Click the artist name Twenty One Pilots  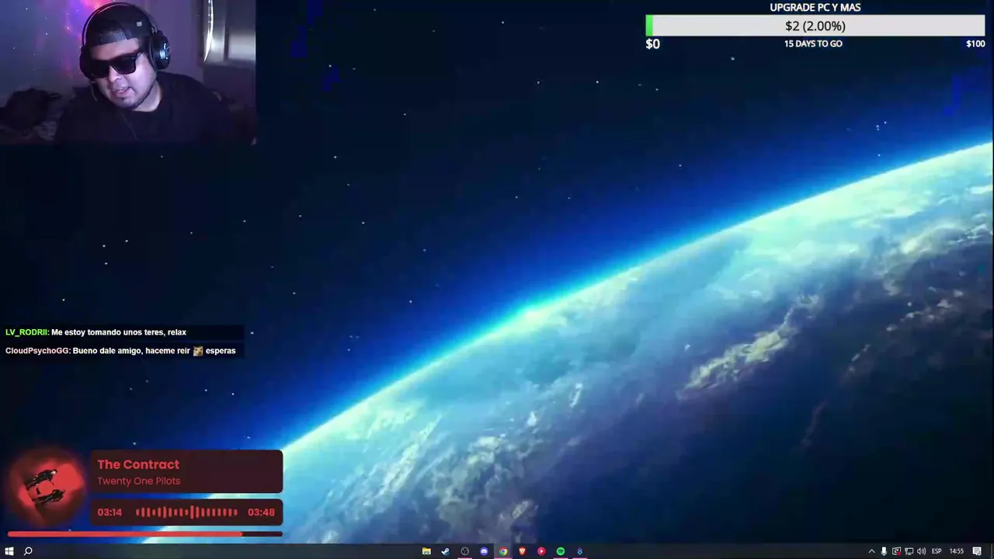139,481
